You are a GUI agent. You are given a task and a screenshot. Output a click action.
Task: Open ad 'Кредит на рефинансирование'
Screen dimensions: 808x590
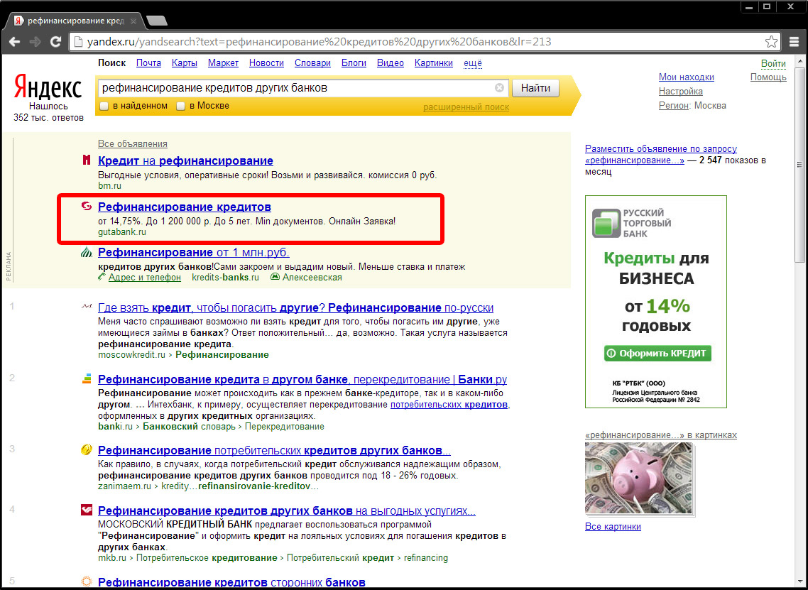point(185,160)
